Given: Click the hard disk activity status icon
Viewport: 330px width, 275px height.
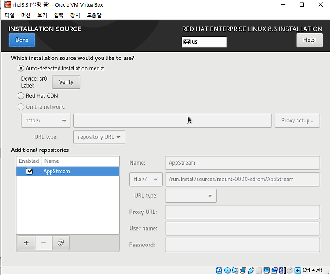Looking at the screenshot, I should point(219,270).
